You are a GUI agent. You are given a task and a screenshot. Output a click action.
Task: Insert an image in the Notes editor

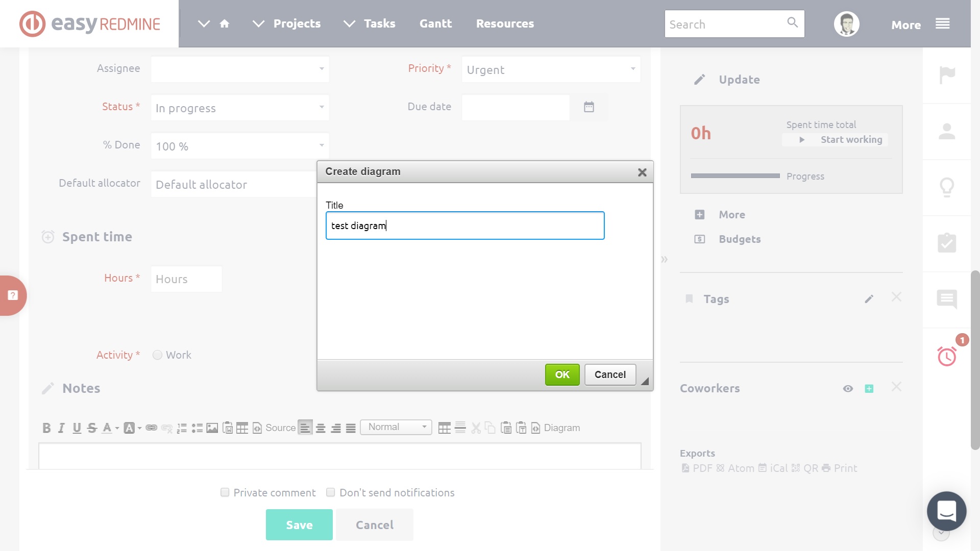212,428
